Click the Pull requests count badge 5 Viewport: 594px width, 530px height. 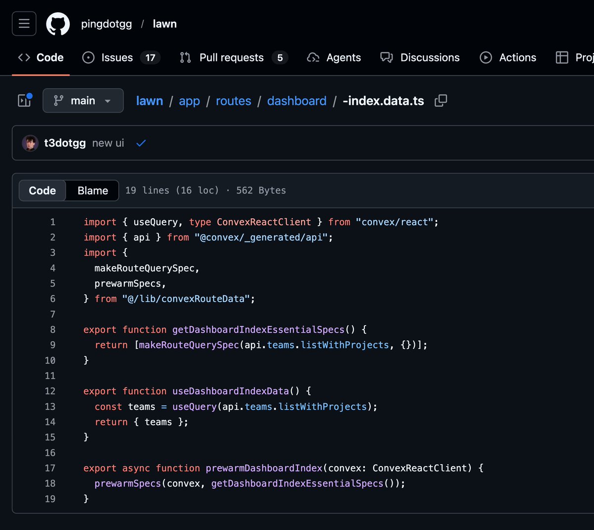point(280,58)
